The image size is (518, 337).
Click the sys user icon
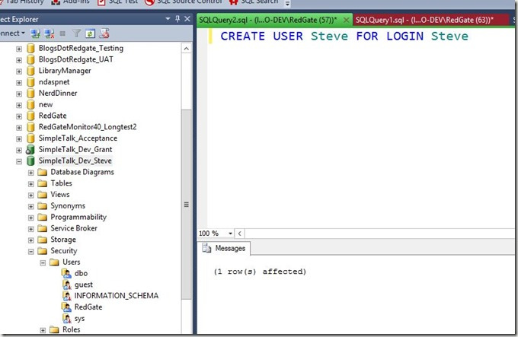66,318
